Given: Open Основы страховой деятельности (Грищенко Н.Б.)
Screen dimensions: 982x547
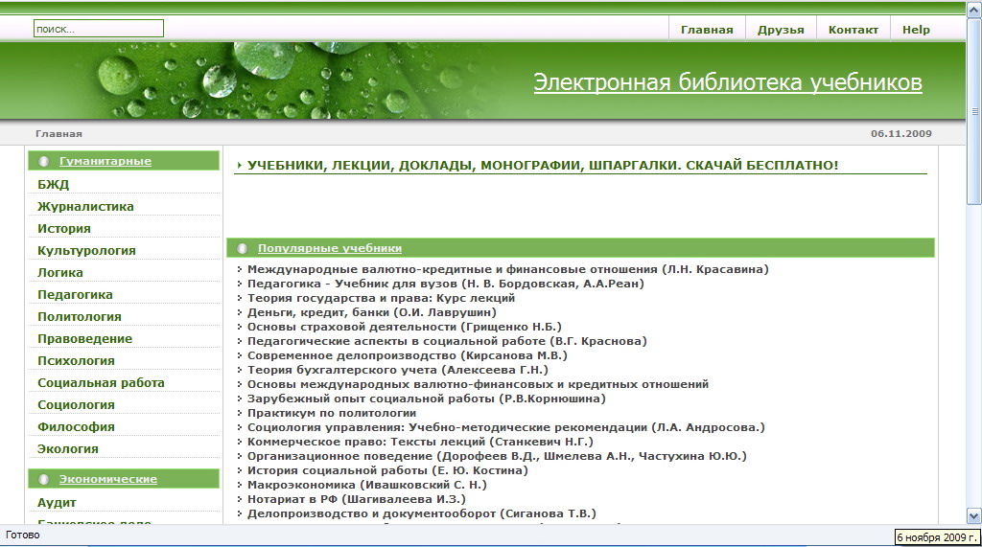Looking at the screenshot, I should (405, 327).
